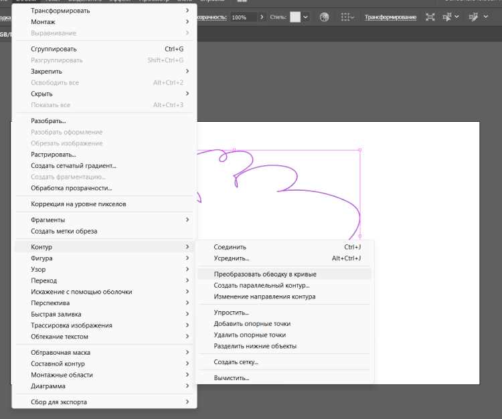Click the isolate selected object icon
502x419 pixels.
click(x=430, y=17)
